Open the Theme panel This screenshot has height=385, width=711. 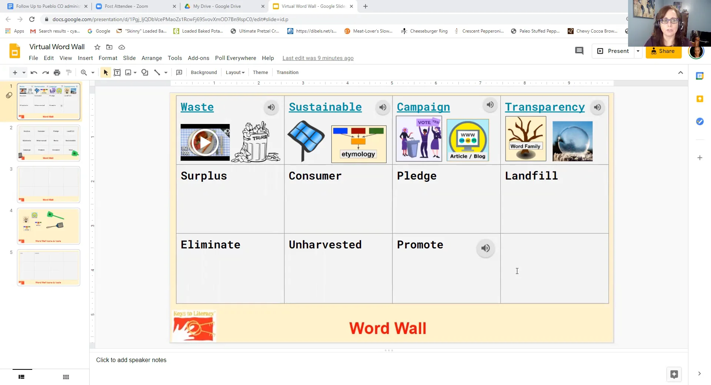tap(260, 72)
